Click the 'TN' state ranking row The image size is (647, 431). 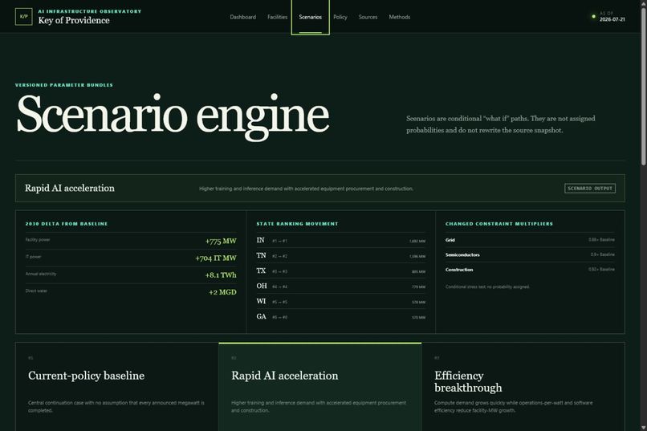341,256
